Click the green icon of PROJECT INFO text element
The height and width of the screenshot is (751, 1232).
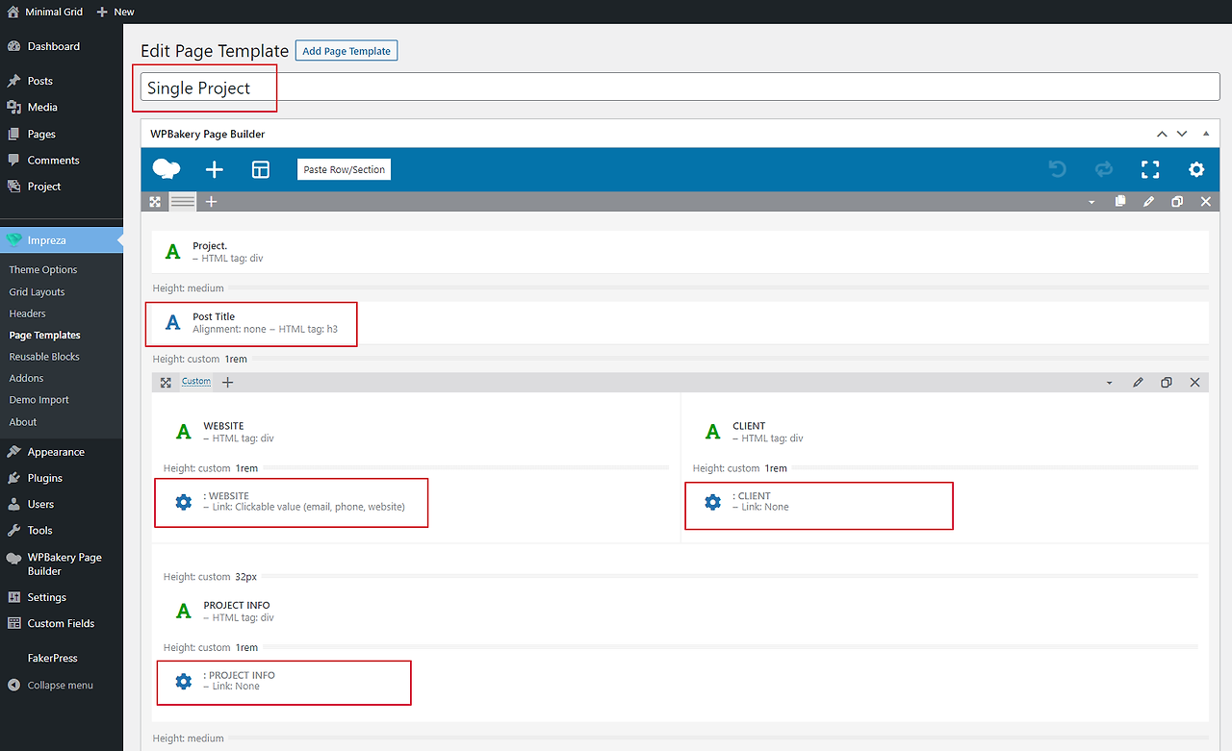coord(184,611)
